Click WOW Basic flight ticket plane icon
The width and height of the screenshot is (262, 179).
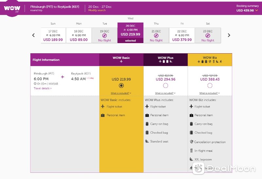coord(103,106)
